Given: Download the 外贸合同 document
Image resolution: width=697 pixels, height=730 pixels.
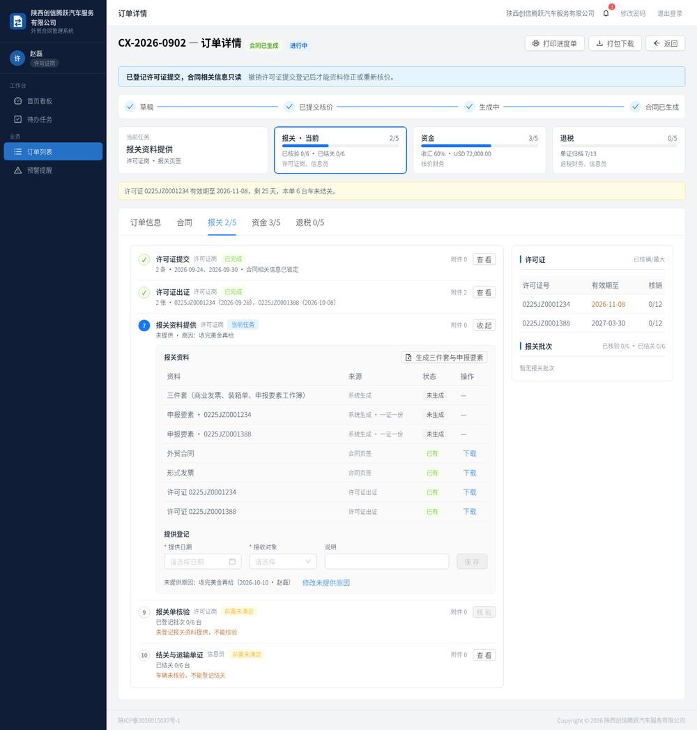Looking at the screenshot, I should click(x=470, y=453).
